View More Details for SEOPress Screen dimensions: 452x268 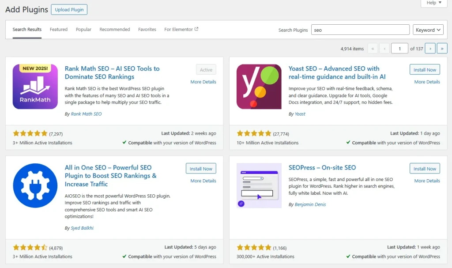tap(427, 181)
